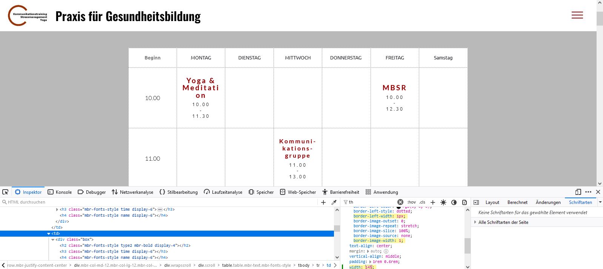The width and height of the screenshot is (603, 269).
Task: Switch to the Anwendung tab
Action: pyautogui.click(x=381, y=192)
